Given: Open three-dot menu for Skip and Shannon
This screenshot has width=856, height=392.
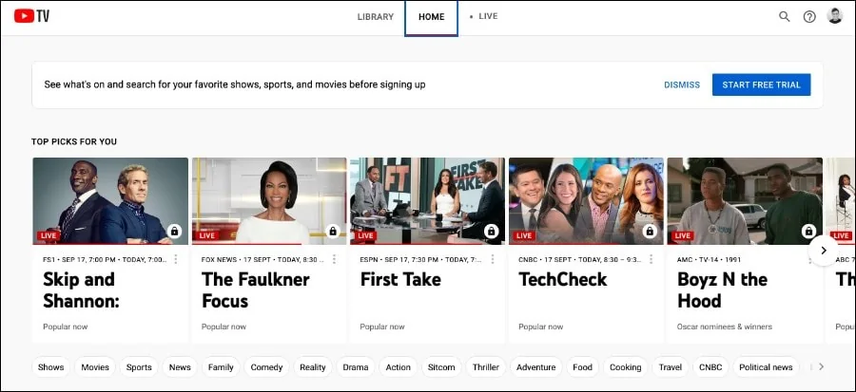Looking at the screenshot, I should (x=176, y=259).
